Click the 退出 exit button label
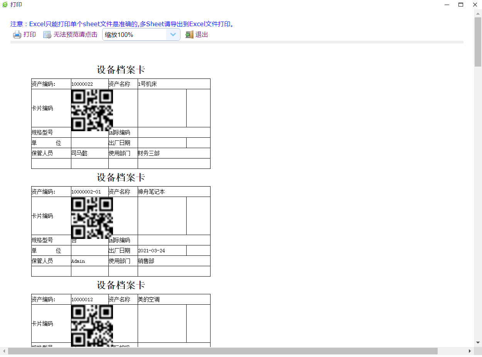The image size is (482, 357). point(202,35)
